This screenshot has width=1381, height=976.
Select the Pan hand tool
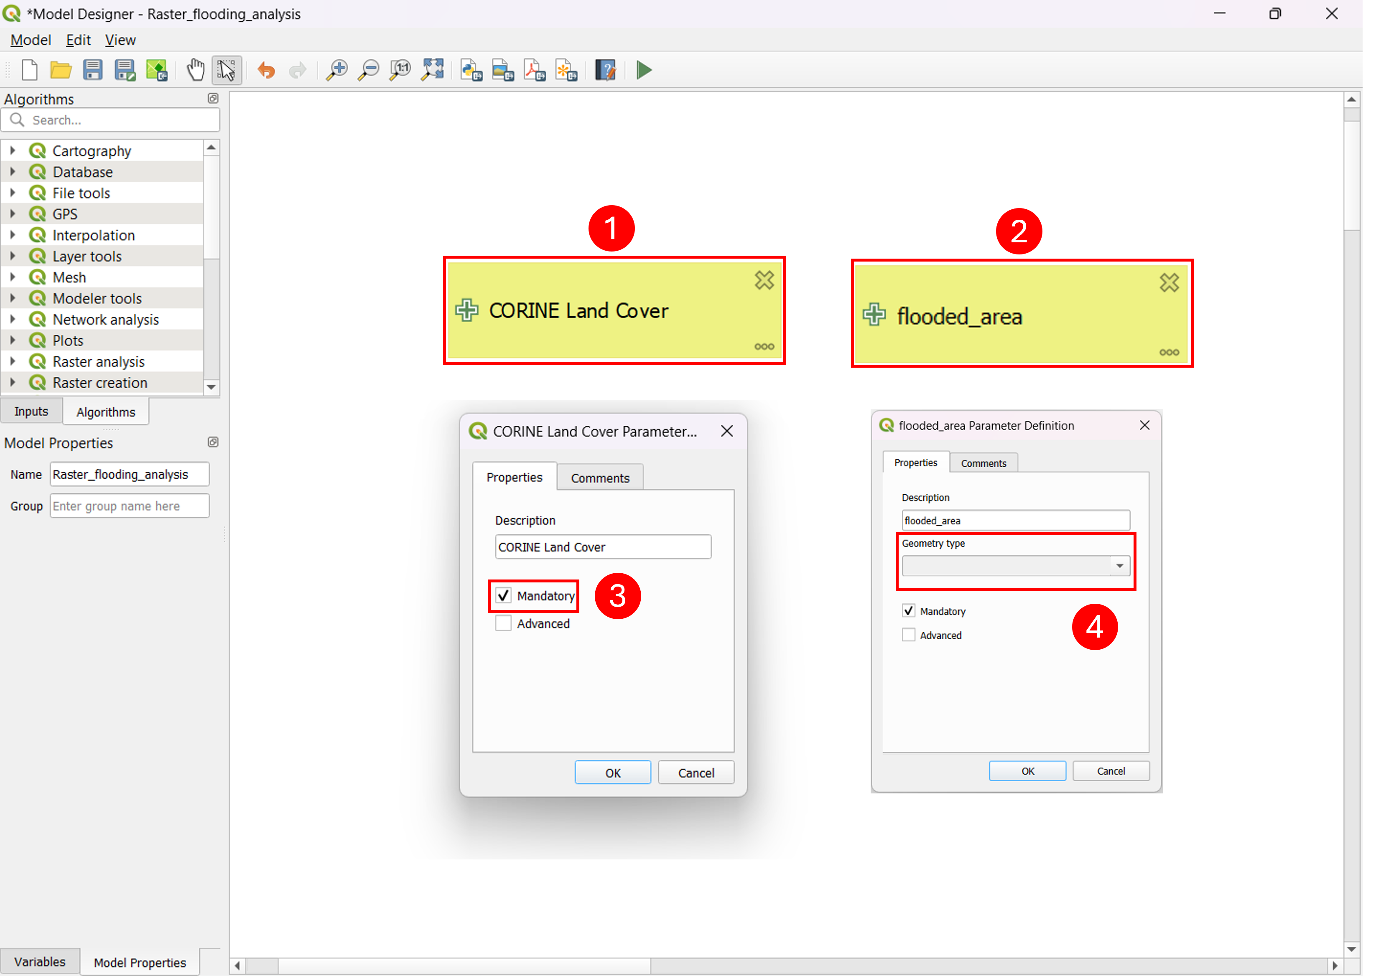[195, 70]
